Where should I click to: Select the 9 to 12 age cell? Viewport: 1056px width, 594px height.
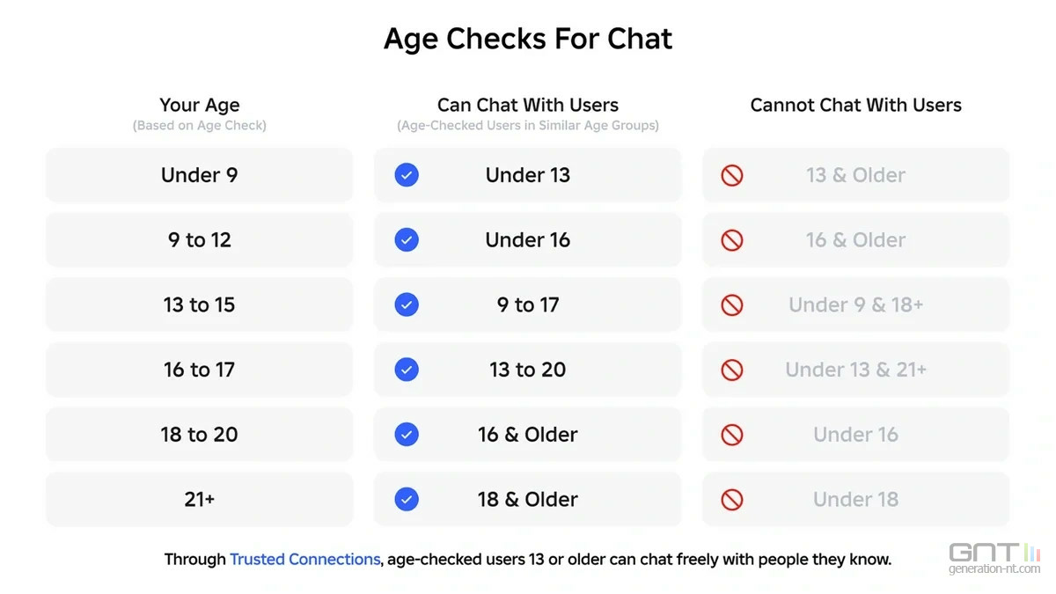tap(200, 240)
